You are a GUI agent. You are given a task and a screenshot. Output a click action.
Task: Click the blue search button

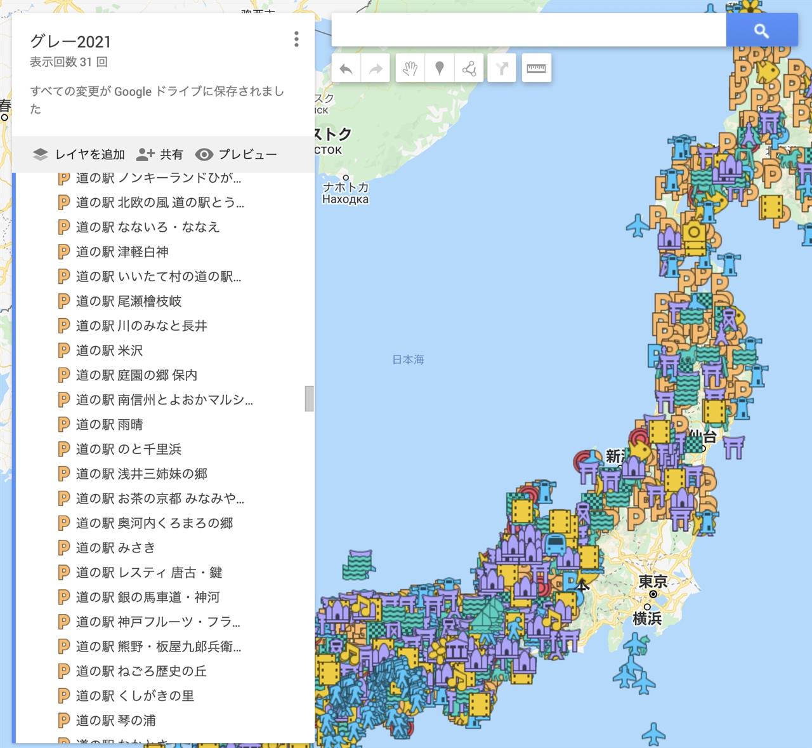click(x=762, y=30)
